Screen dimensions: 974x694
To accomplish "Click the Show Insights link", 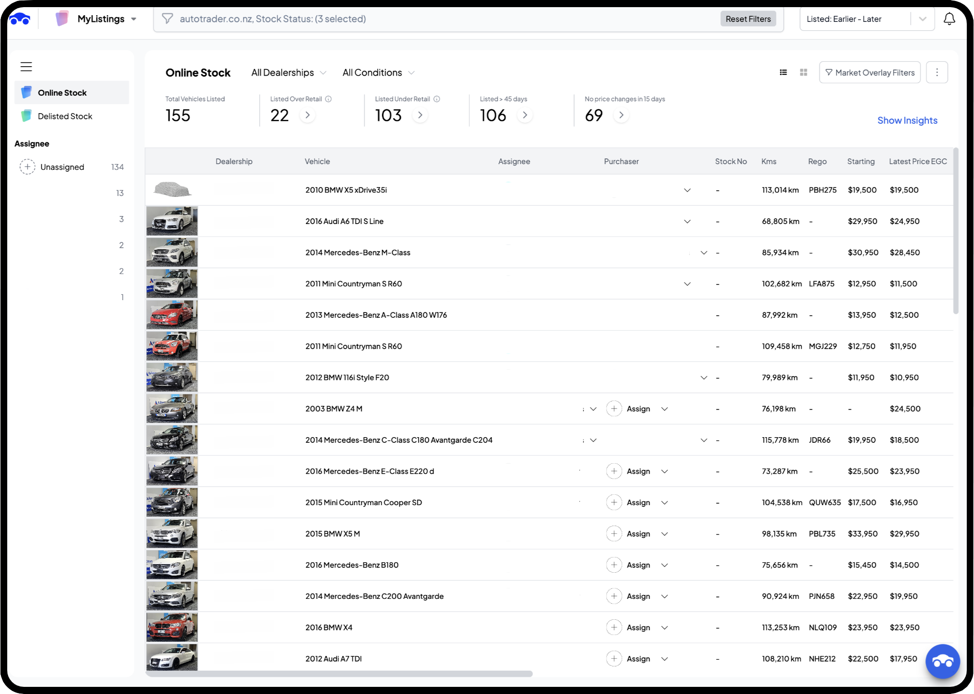I will coord(907,120).
